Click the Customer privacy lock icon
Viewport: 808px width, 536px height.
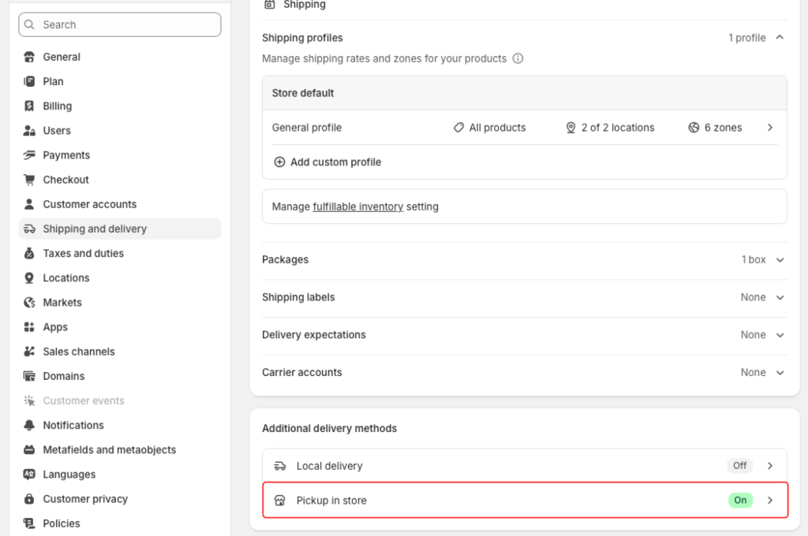29,499
